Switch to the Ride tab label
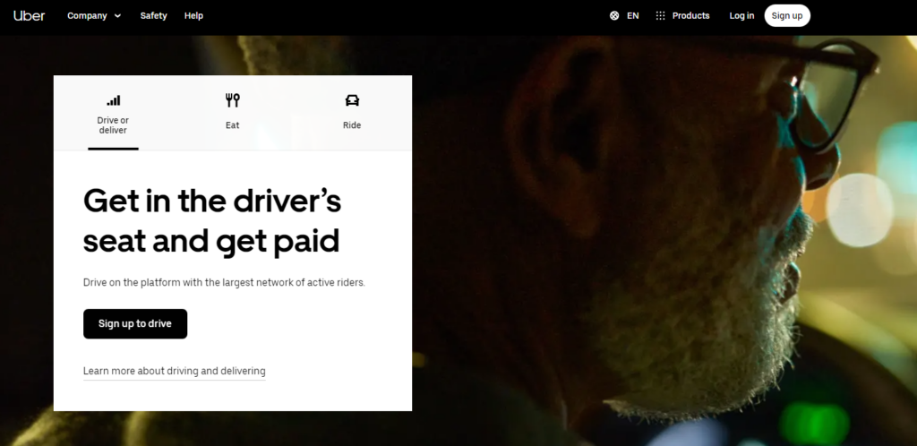The height and width of the screenshot is (446, 917). point(352,125)
